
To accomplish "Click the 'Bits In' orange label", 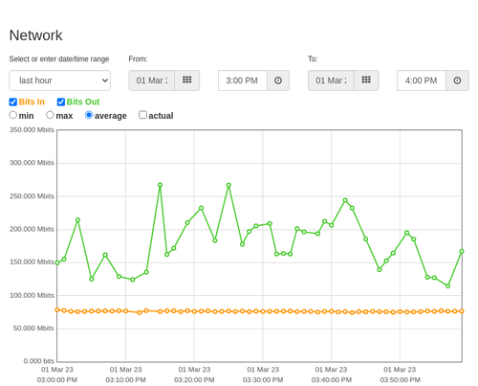I will pyautogui.click(x=32, y=102).
